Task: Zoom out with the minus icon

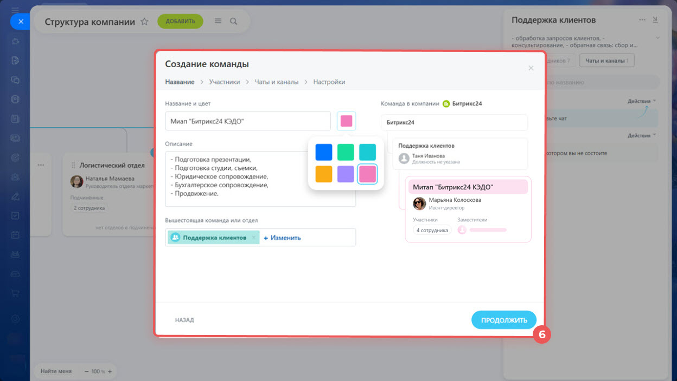Action: pos(86,371)
